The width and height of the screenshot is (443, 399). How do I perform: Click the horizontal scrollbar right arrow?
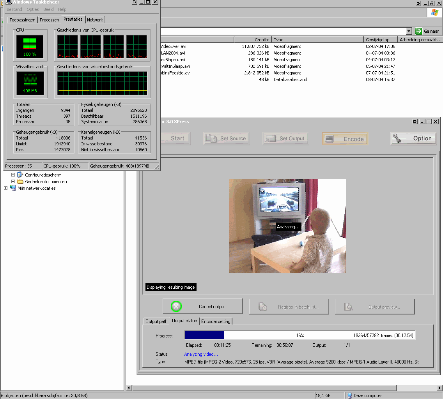pos(439,388)
